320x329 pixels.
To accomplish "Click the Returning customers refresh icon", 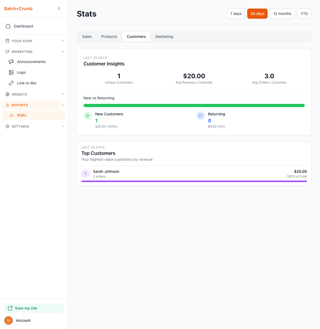I will pos(201,116).
